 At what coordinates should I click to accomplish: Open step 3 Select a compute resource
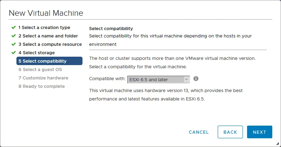(x=50, y=44)
